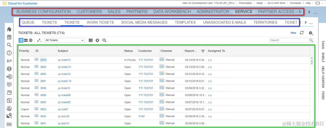Image resolution: width=326 pixels, height=128 pixels.
Task: Open the dollar coin icon in sidebar
Action: click(9, 69)
